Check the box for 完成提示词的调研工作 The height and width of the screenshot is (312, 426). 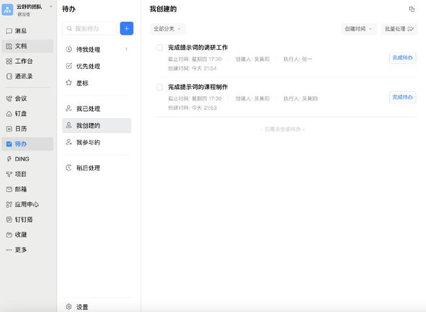click(159, 48)
